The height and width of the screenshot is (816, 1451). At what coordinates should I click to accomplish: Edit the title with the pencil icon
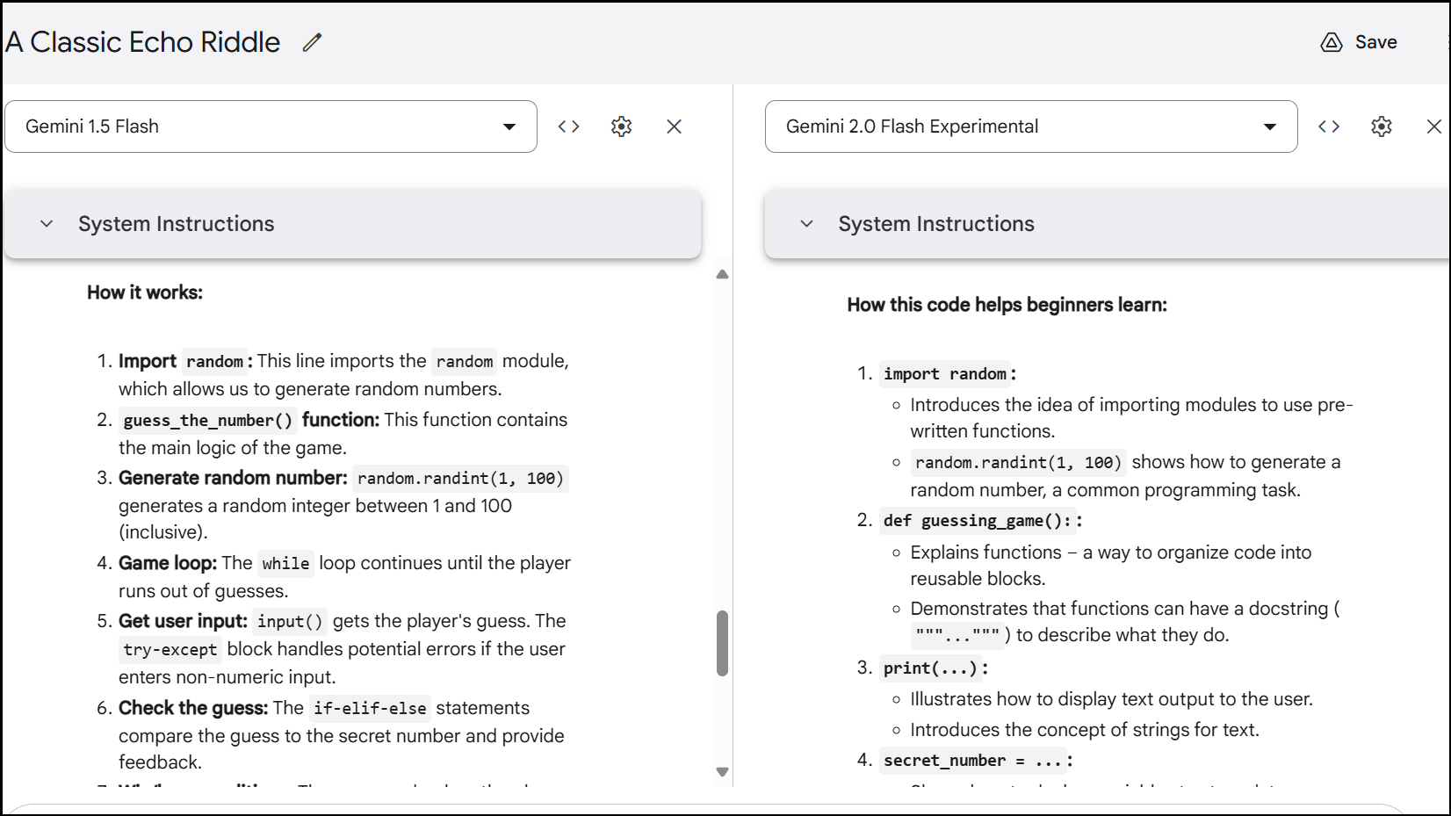pos(312,42)
